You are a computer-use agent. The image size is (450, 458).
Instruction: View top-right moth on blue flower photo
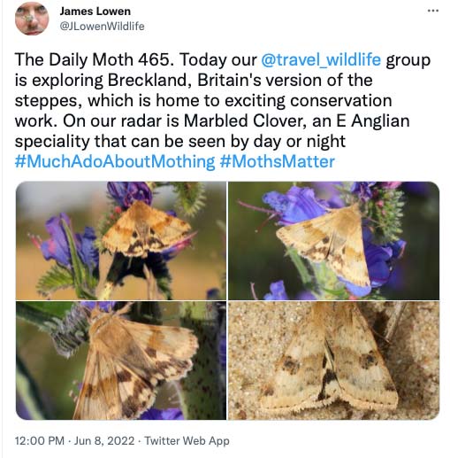click(x=334, y=241)
